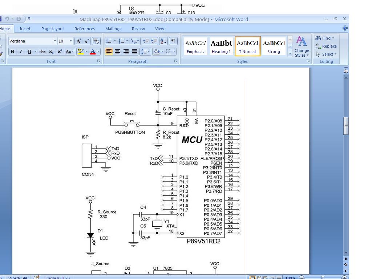Image resolution: width=372 pixels, height=279 pixels.
Task: Open Font dialog launcher
Action: (x=98, y=61)
